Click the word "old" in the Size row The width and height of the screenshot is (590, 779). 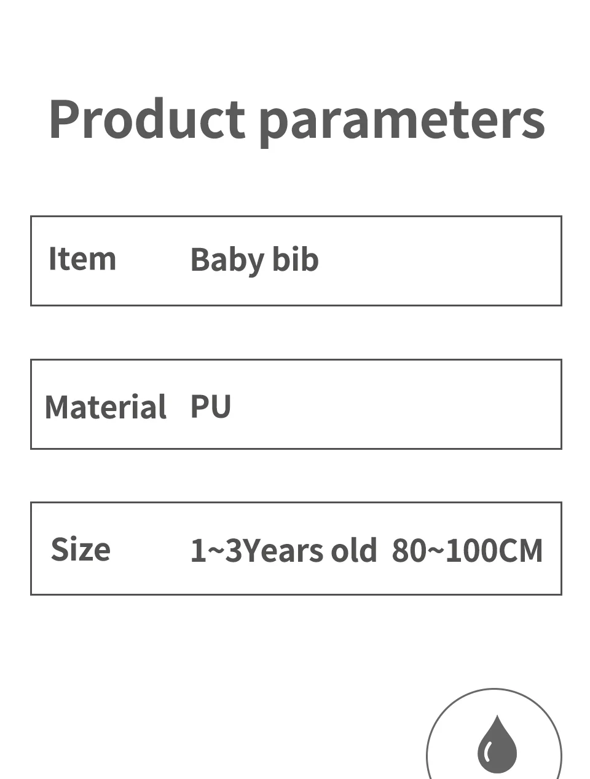tap(353, 550)
